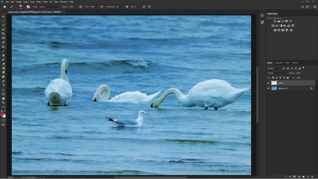Image resolution: width=318 pixels, height=179 pixels.
Task: Select the Lasso tool
Action: pyautogui.click(x=3, y=25)
